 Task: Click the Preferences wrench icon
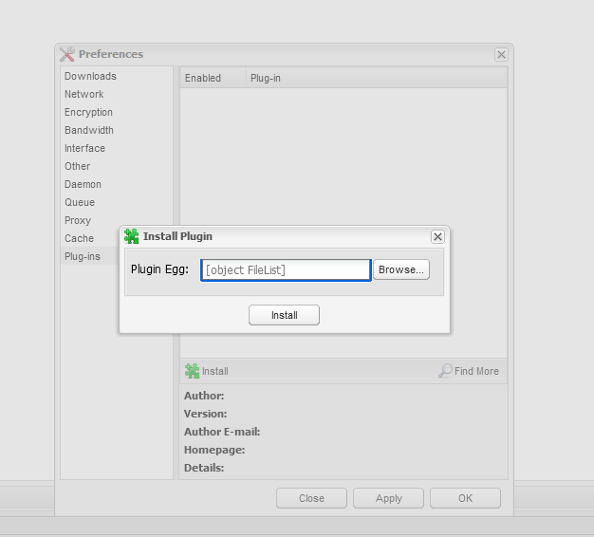coord(67,54)
